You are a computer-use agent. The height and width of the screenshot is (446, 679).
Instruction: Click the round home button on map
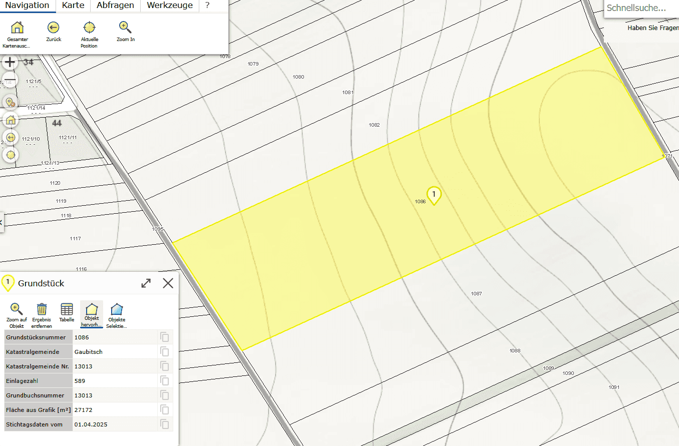[11, 120]
